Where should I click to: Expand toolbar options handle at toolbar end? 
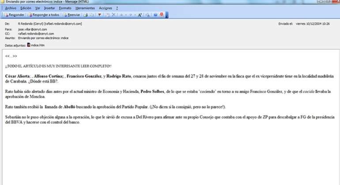pyautogui.click(x=167, y=15)
